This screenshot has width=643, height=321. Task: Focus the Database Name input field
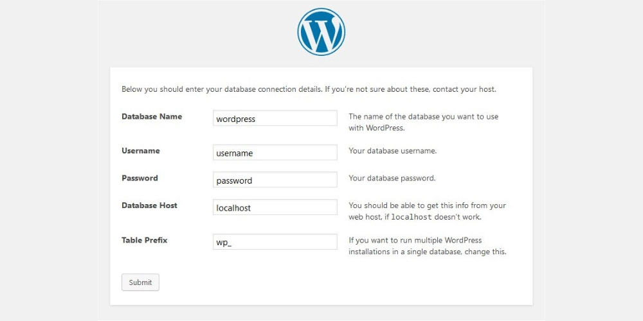[x=275, y=118]
